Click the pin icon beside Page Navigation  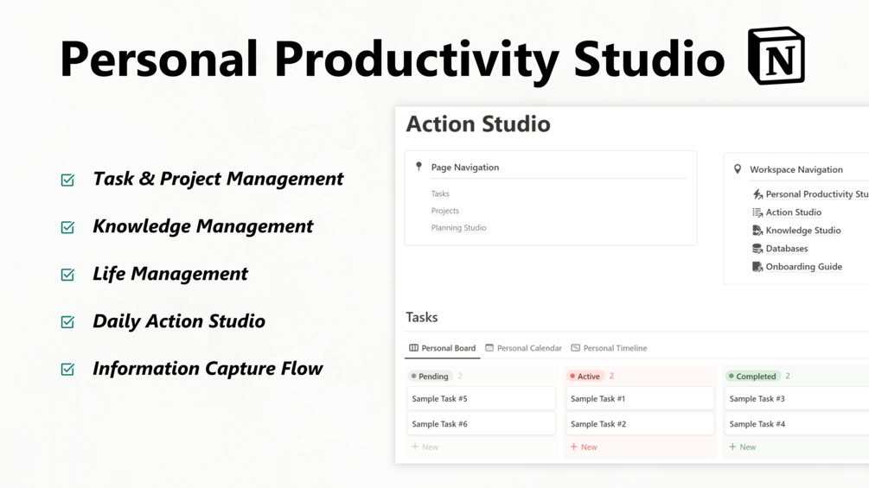pyautogui.click(x=419, y=167)
